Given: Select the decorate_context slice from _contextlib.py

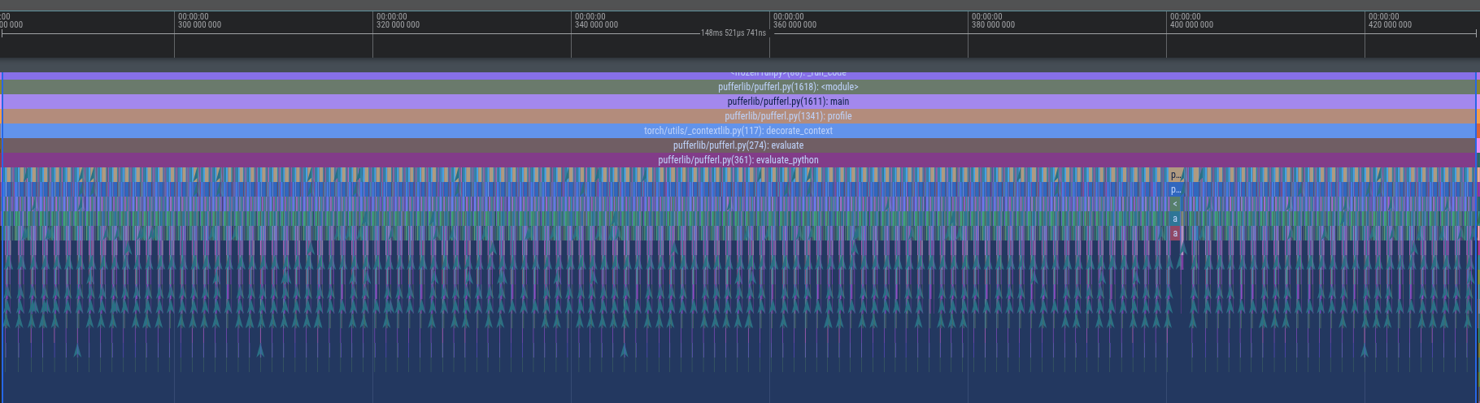Looking at the screenshot, I should tap(740, 131).
